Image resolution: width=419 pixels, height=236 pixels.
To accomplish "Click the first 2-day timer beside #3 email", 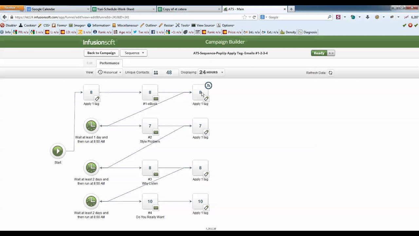I will point(91,168).
